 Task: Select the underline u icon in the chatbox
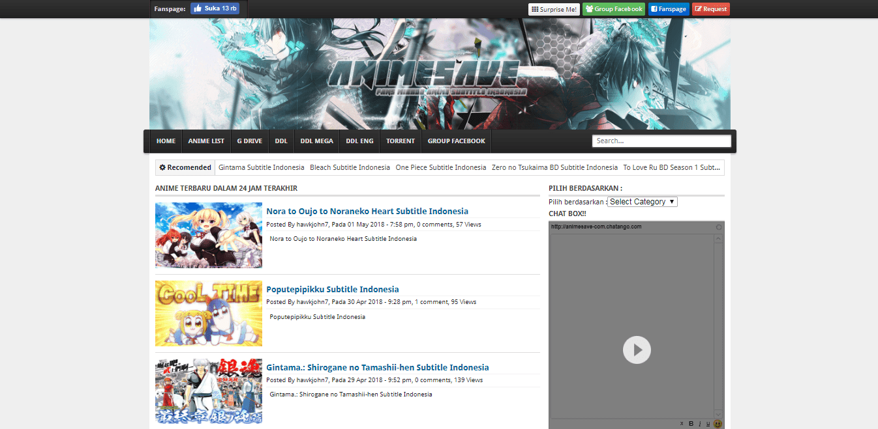pos(708,424)
